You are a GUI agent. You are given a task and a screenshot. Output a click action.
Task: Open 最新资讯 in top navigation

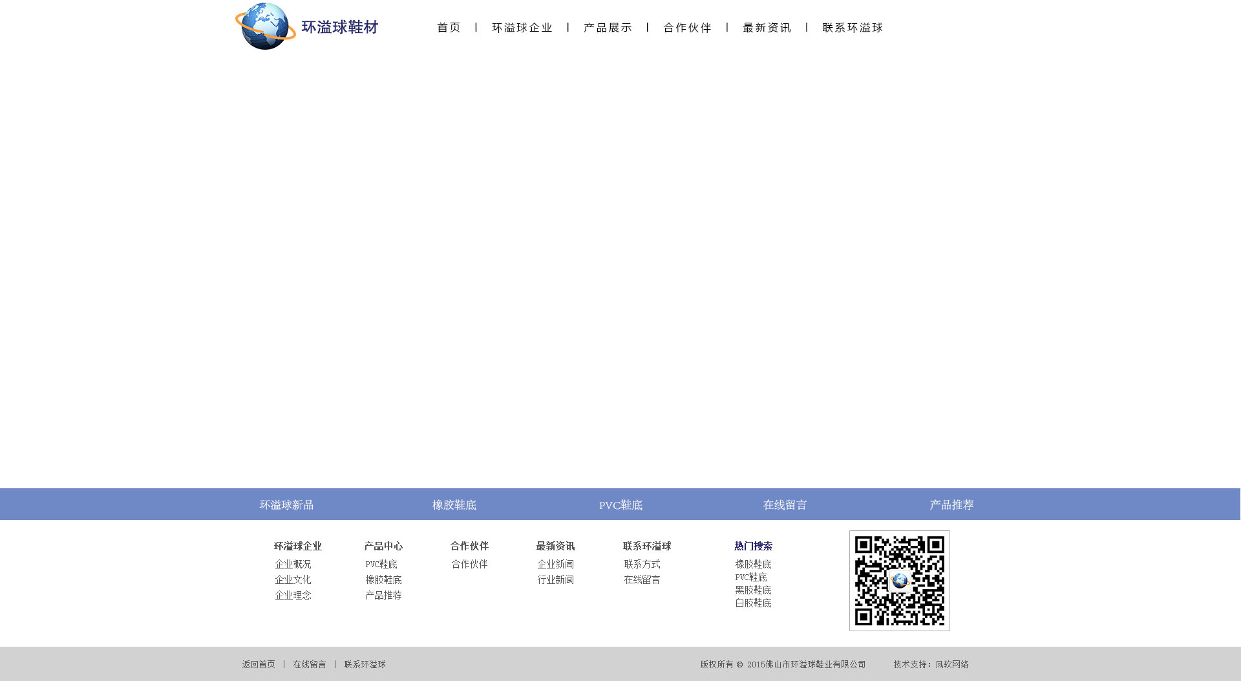(767, 28)
